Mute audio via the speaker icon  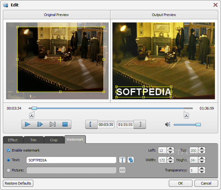click(168, 124)
